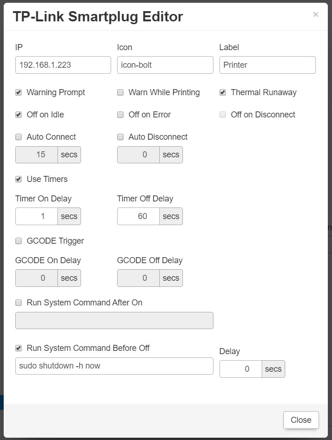
Task: Check Run System Command After On
Action: click(x=19, y=303)
